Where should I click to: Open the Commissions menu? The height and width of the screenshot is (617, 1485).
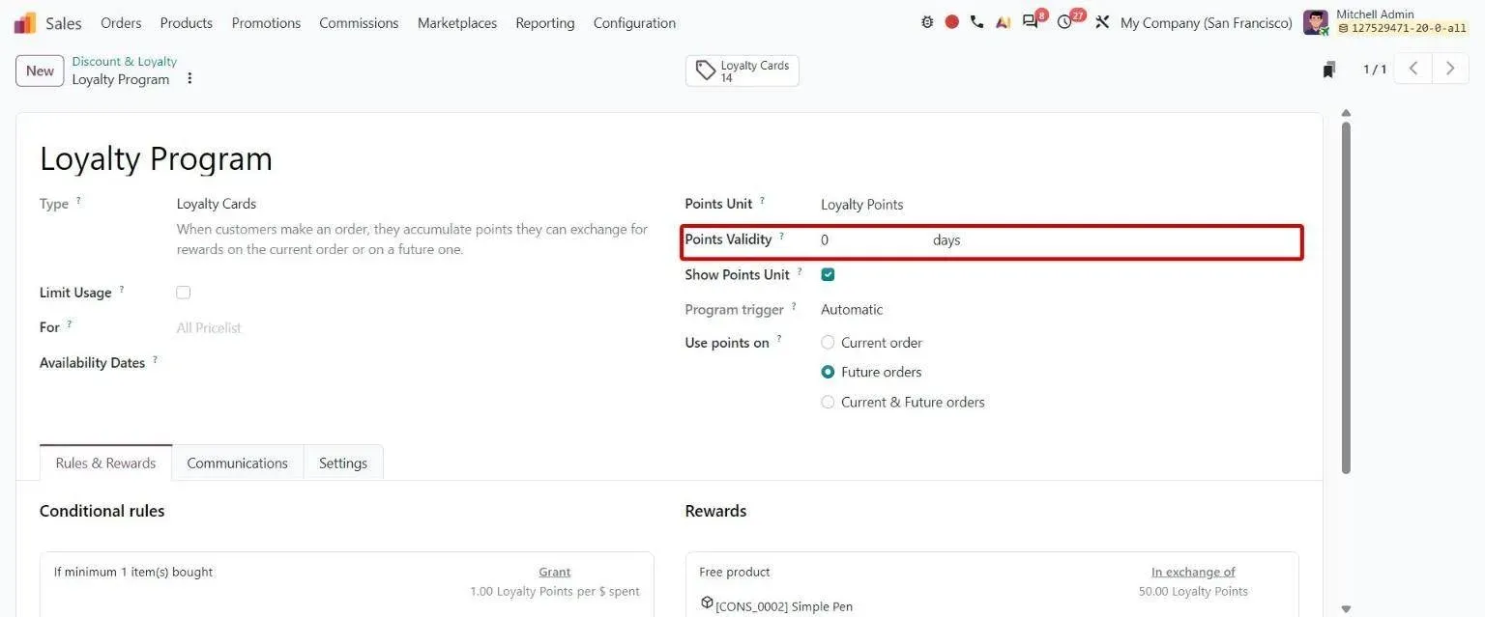[x=359, y=23]
